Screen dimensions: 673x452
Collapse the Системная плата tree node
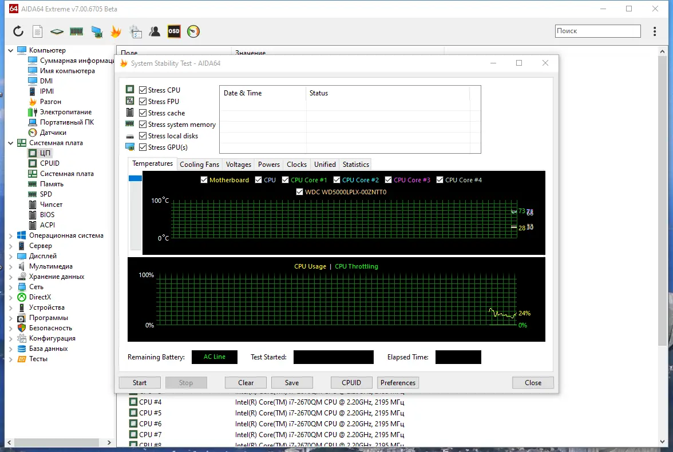[11, 143]
